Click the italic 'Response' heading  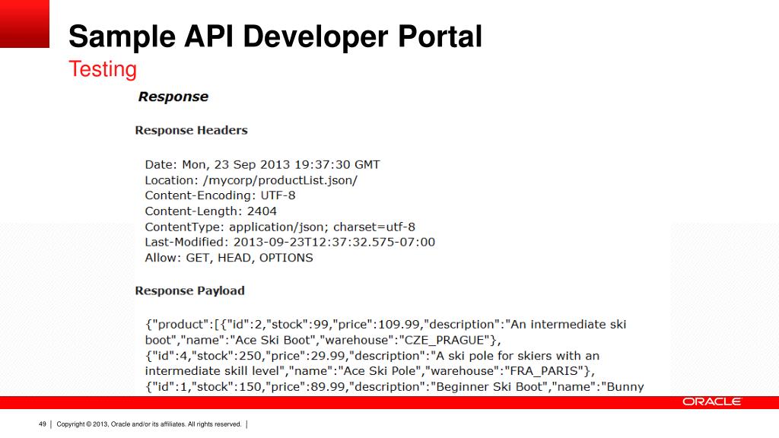pyautogui.click(x=173, y=97)
